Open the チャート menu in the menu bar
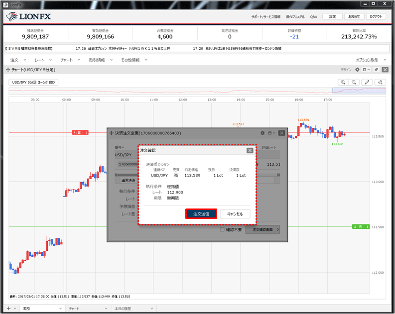Viewport: 395px width, 314px height. [70, 60]
